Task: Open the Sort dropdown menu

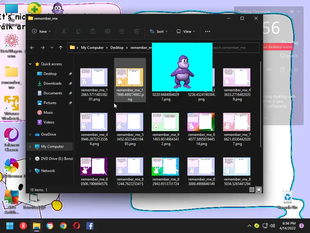Action: click(x=159, y=31)
